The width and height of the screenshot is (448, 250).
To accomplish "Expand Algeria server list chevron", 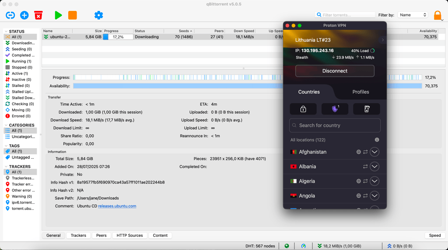I will [374, 181].
